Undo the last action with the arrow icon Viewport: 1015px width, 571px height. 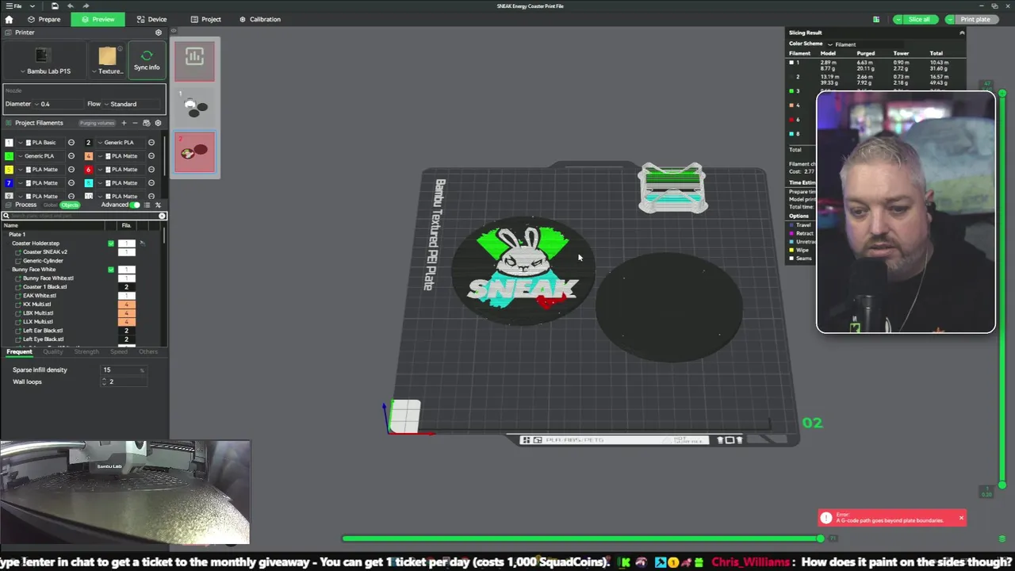70,6
